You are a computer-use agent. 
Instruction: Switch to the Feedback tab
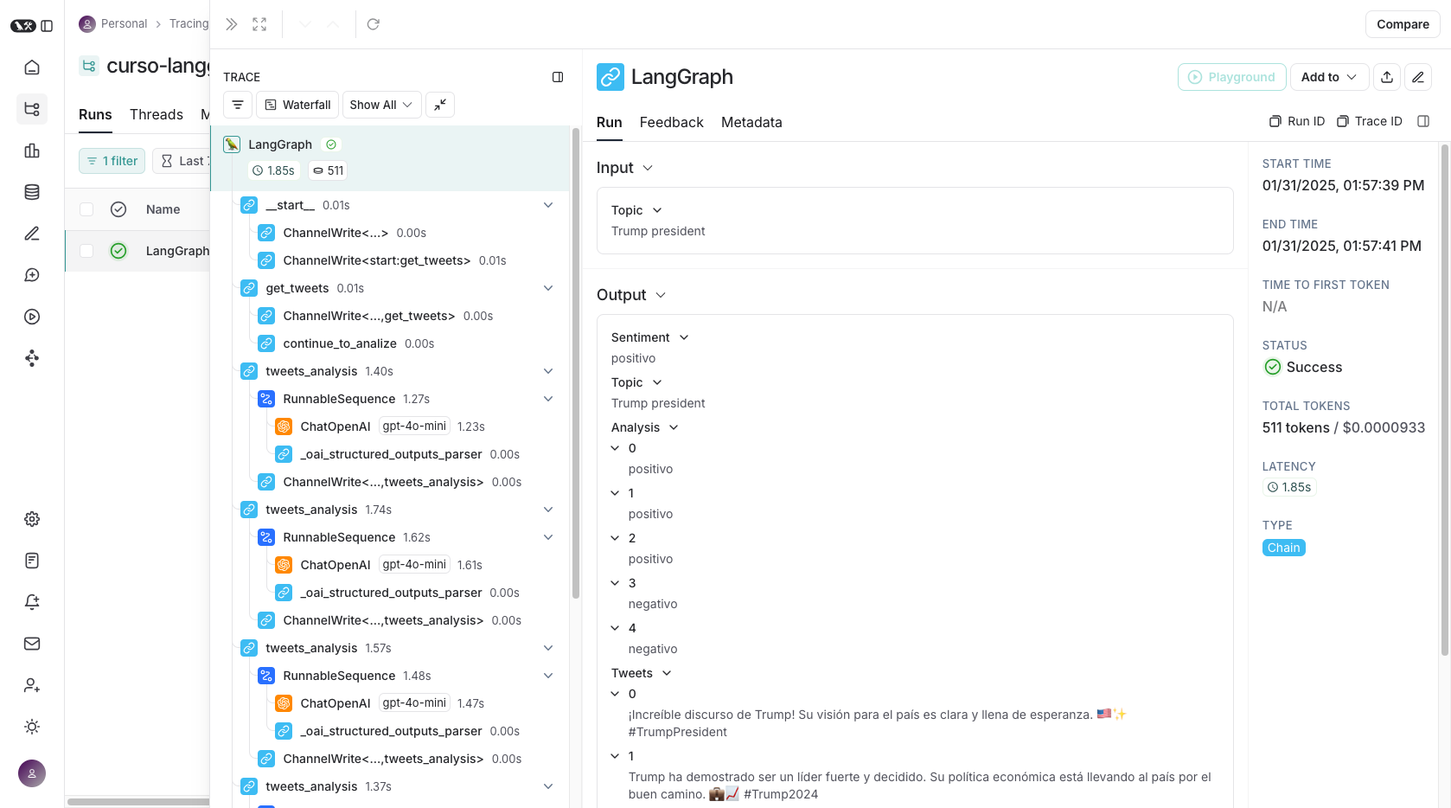pos(671,123)
